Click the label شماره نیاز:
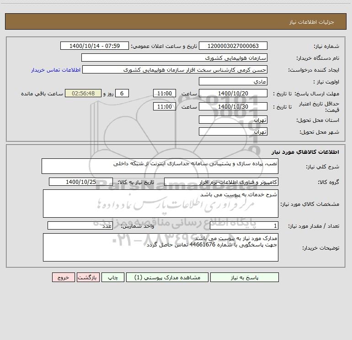 (x=326, y=47)
